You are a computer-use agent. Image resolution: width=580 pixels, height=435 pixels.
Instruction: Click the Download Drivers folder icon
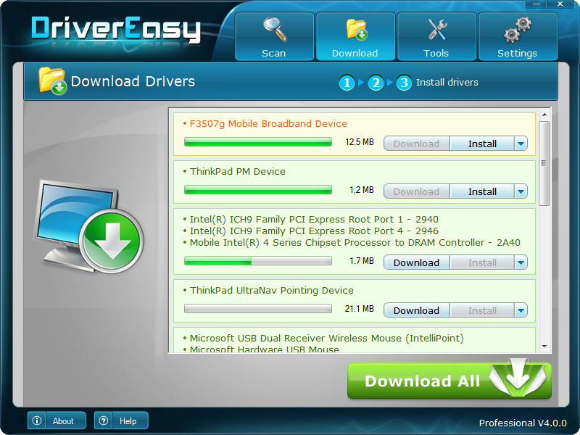point(52,80)
